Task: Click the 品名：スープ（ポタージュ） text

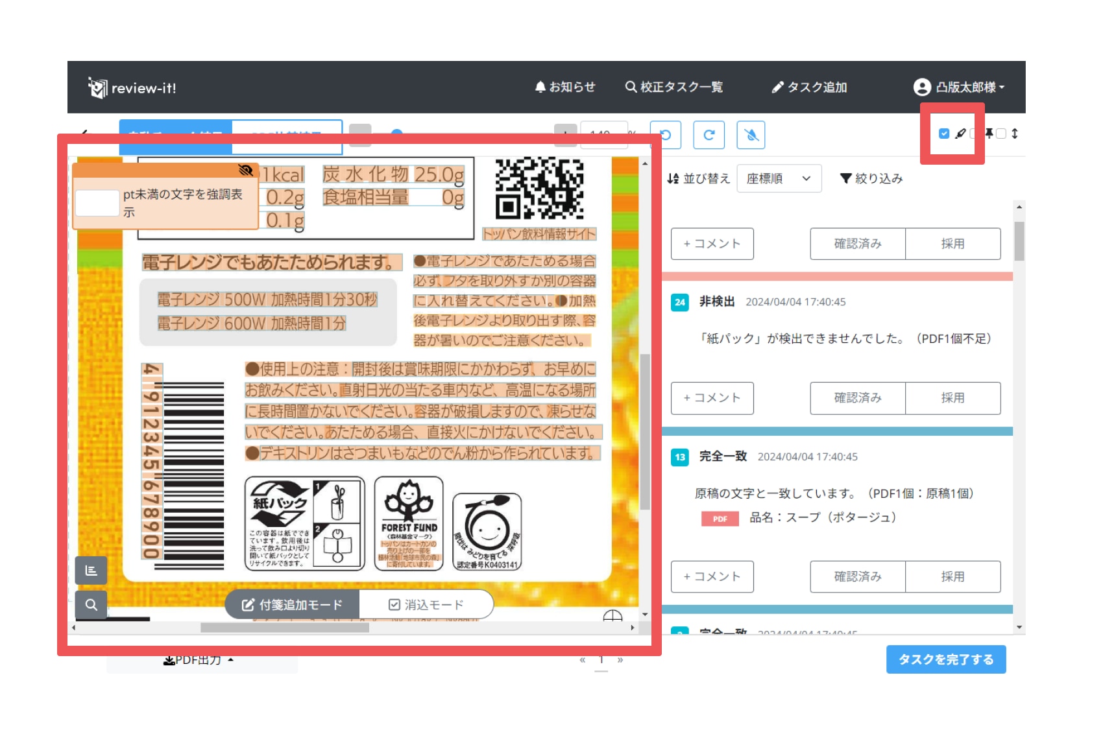Action: pos(823,517)
